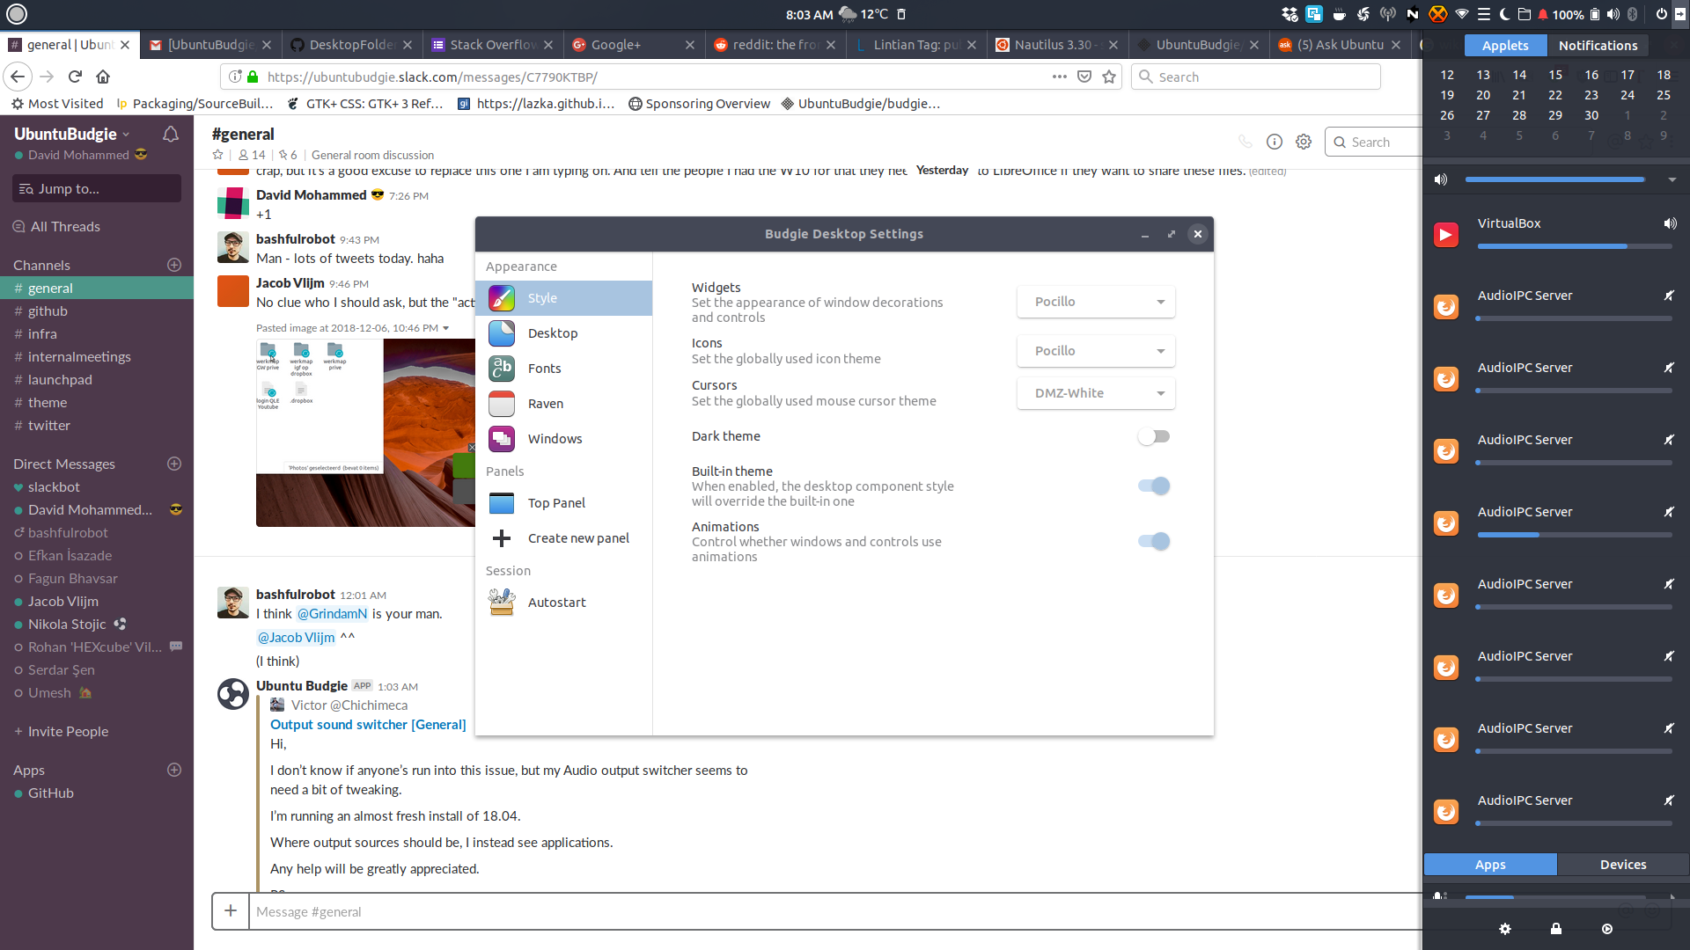Open the Cursors DMZ-White dropdown
1690x950 pixels.
[1096, 393]
